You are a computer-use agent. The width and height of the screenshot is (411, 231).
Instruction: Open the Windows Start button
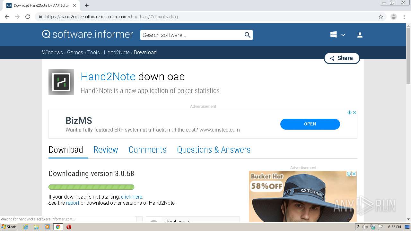[x=9, y=227]
